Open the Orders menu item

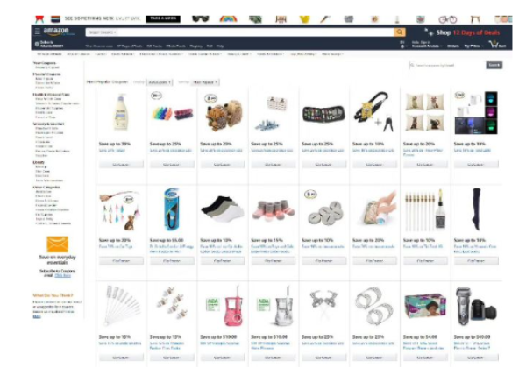pyautogui.click(x=453, y=46)
